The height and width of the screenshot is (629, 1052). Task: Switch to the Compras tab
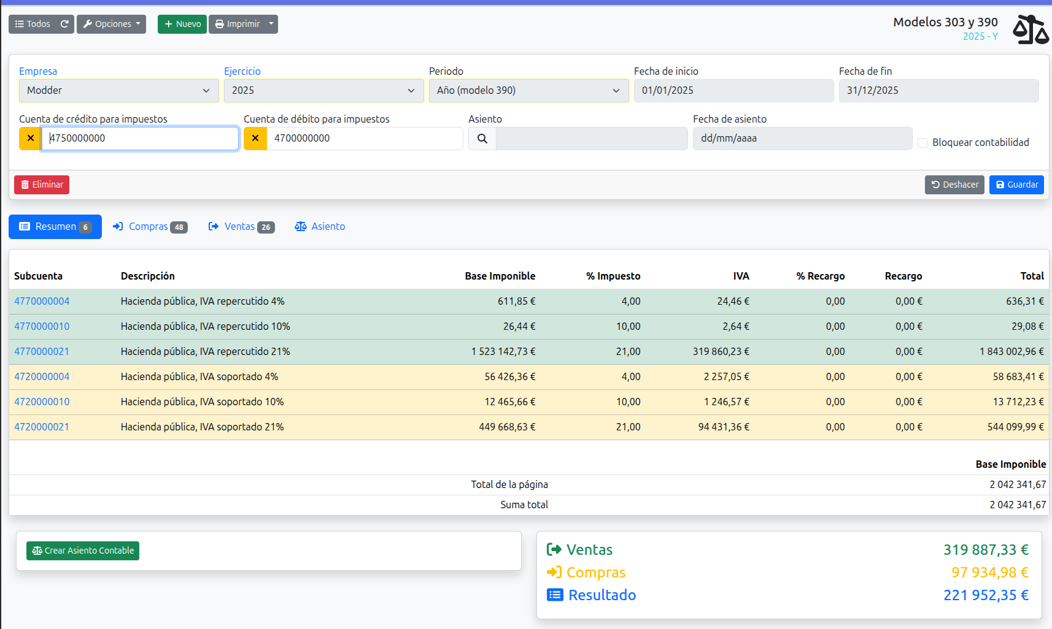[x=150, y=227]
